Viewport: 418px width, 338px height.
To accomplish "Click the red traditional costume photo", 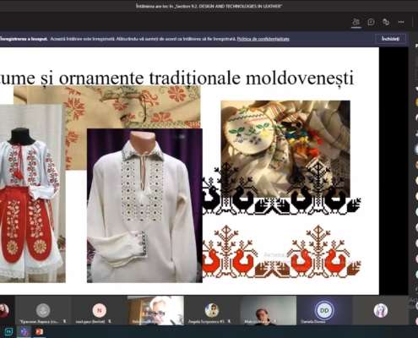I will pyautogui.click(x=32, y=194).
